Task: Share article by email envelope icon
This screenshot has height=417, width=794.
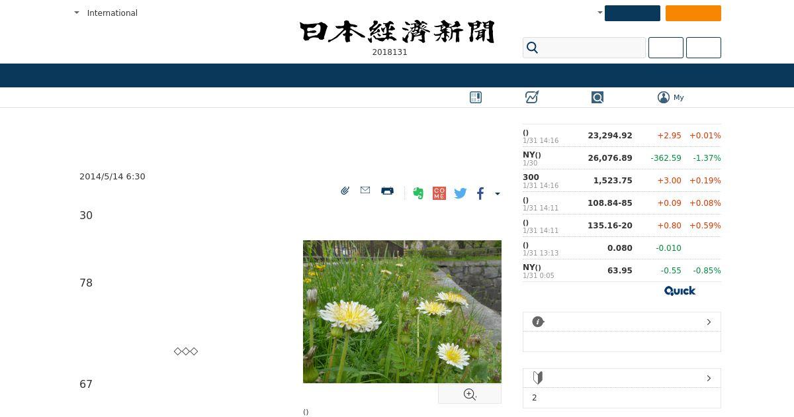Action: coord(365,190)
